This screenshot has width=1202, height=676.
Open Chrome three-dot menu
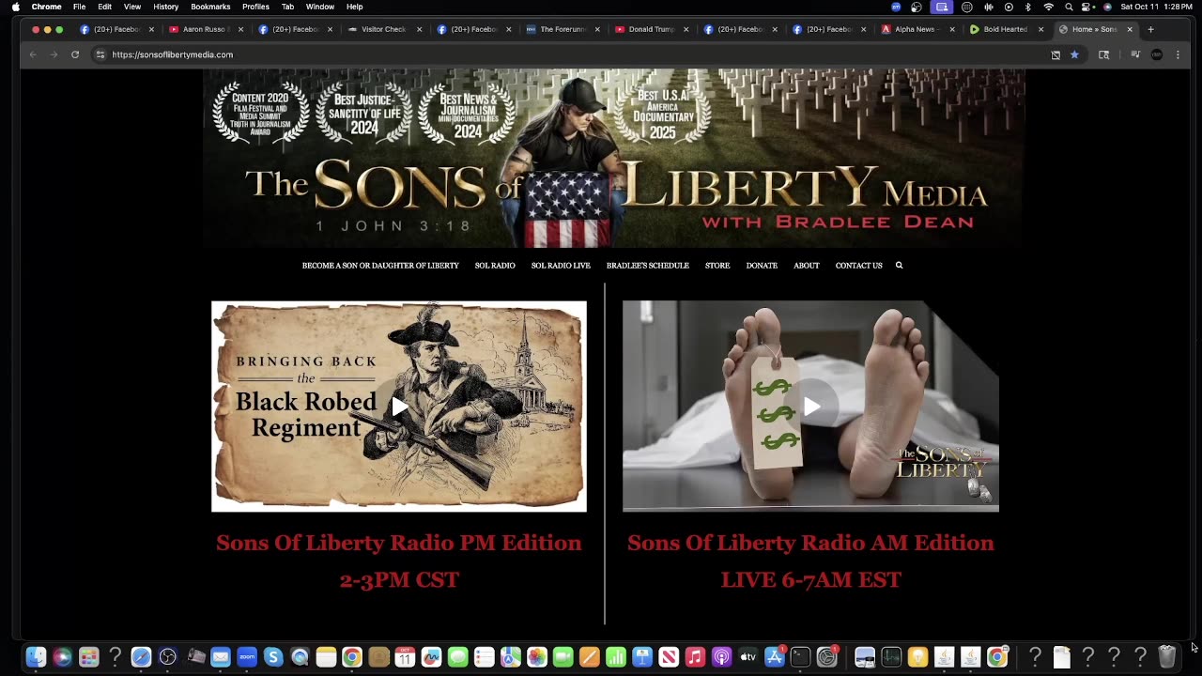click(x=1178, y=54)
